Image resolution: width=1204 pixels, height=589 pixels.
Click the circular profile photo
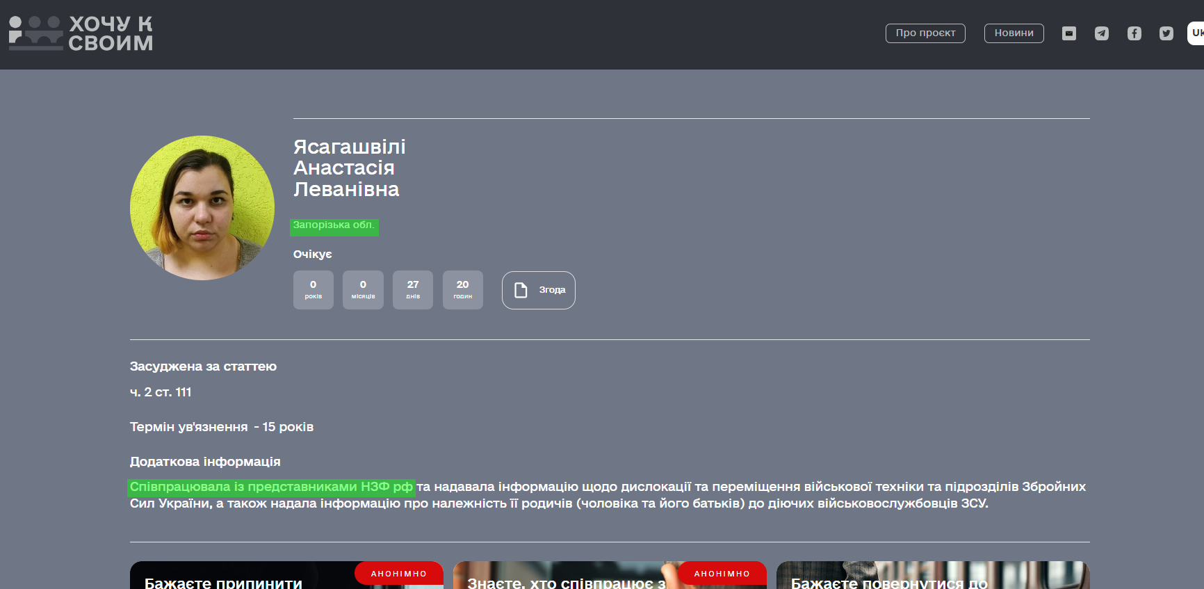pos(202,208)
